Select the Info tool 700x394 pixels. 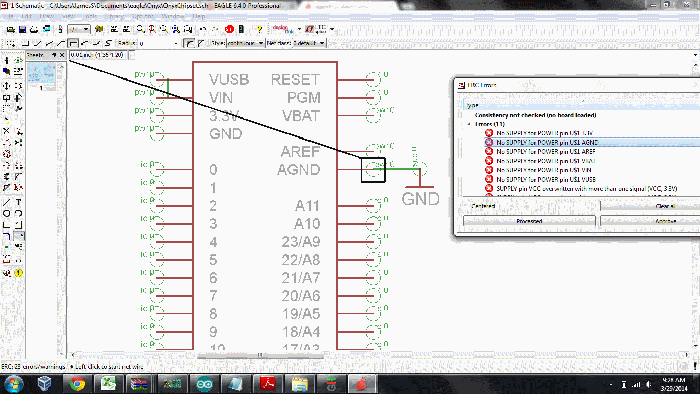[7, 61]
